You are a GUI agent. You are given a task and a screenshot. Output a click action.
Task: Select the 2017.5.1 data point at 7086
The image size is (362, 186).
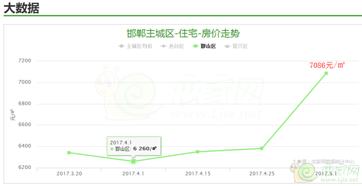point(326,73)
